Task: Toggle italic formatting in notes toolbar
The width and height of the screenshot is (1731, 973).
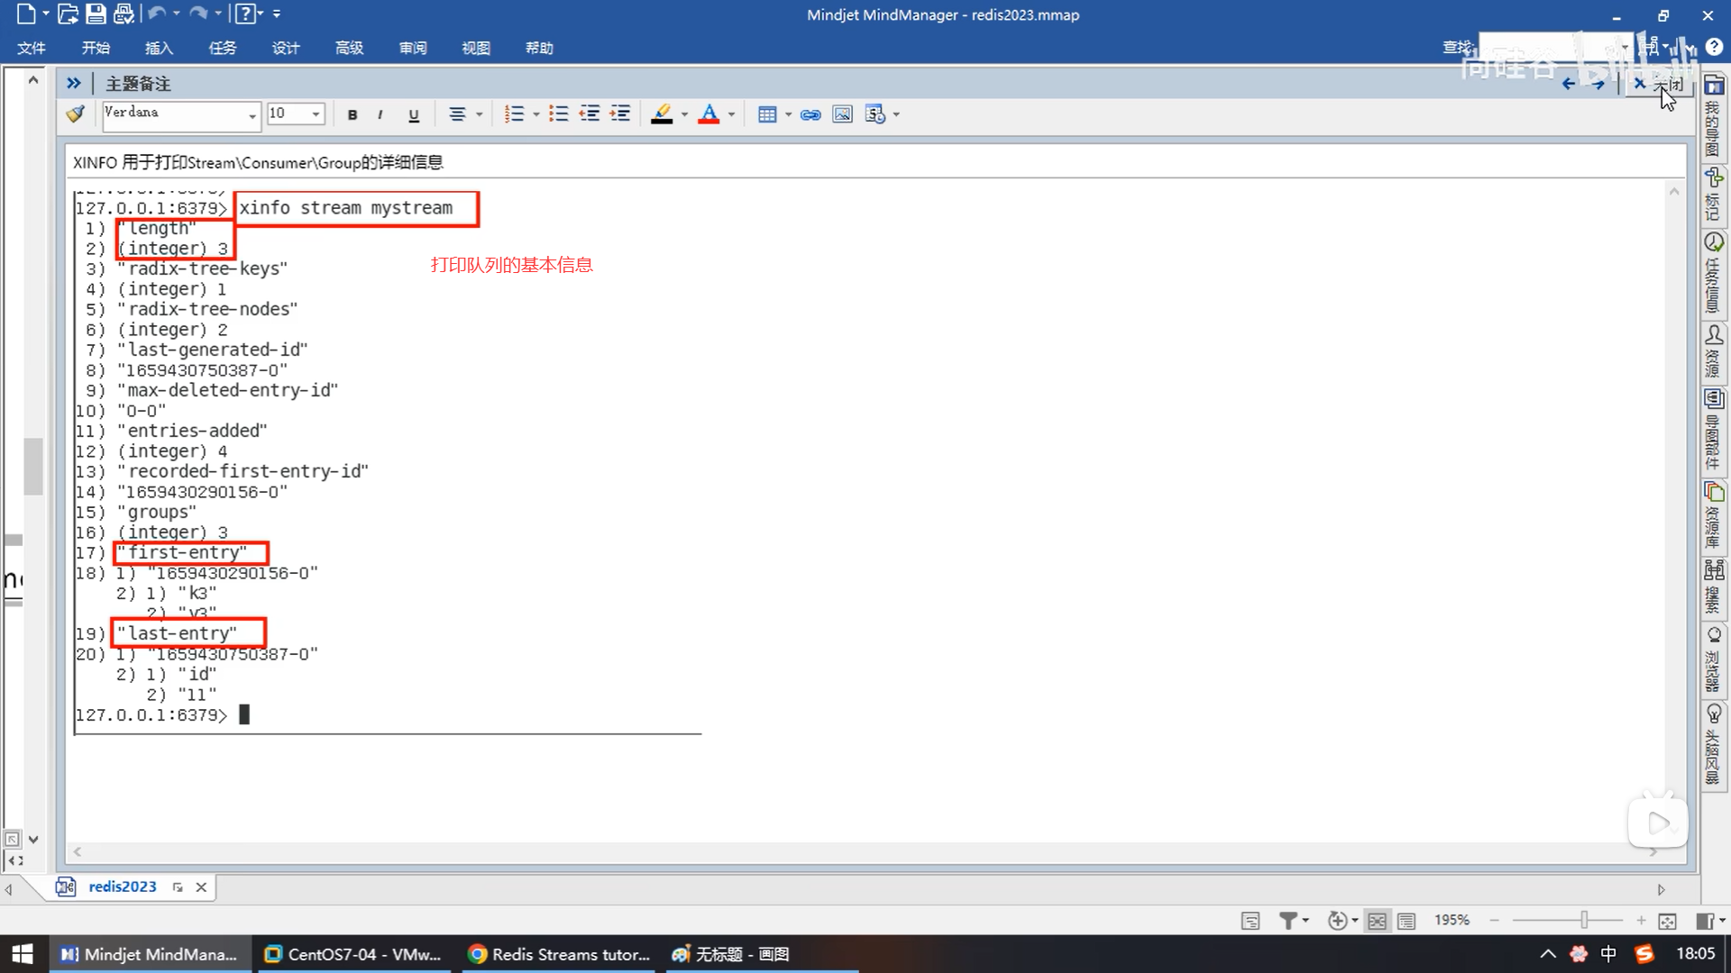Action: click(380, 114)
